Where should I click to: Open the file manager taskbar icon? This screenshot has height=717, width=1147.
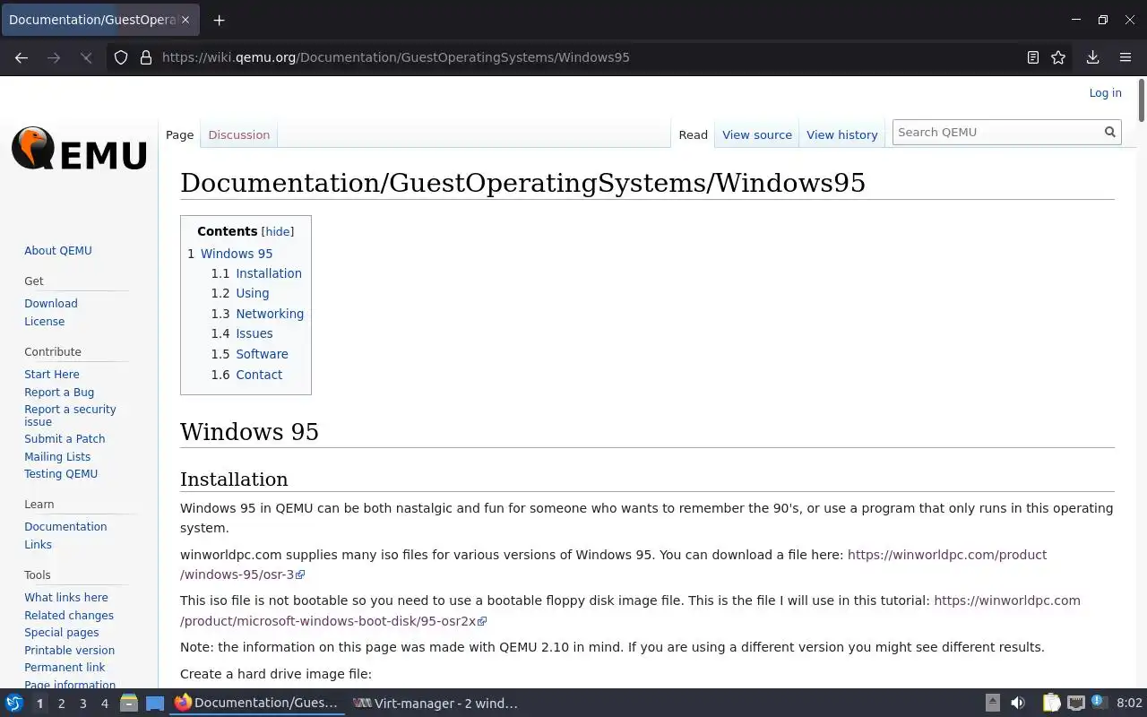click(128, 704)
